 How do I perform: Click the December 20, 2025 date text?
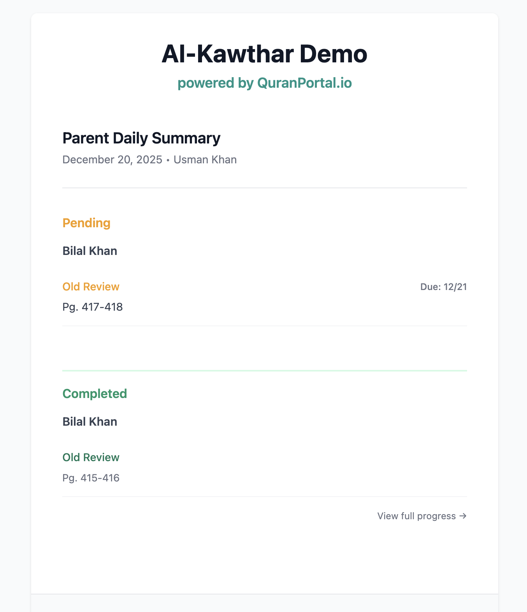[112, 160]
